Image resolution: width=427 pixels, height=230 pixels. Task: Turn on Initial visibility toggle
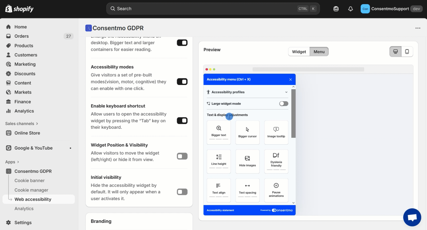tap(182, 192)
